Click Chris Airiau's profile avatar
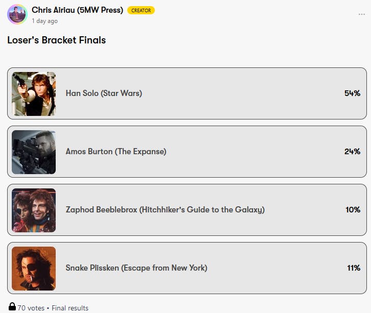The image size is (371, 313). coord(17,14)
